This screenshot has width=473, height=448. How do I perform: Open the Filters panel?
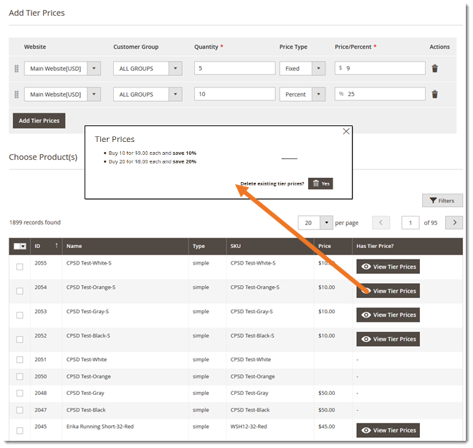click(441, 201)
